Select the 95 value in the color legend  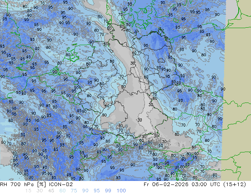[97, 191]
